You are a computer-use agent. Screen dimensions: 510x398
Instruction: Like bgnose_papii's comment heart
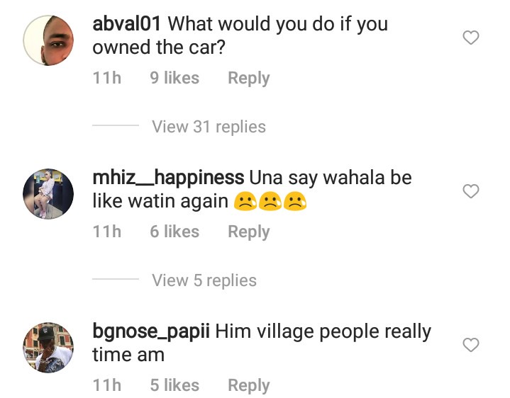click(x=471, y=345)
